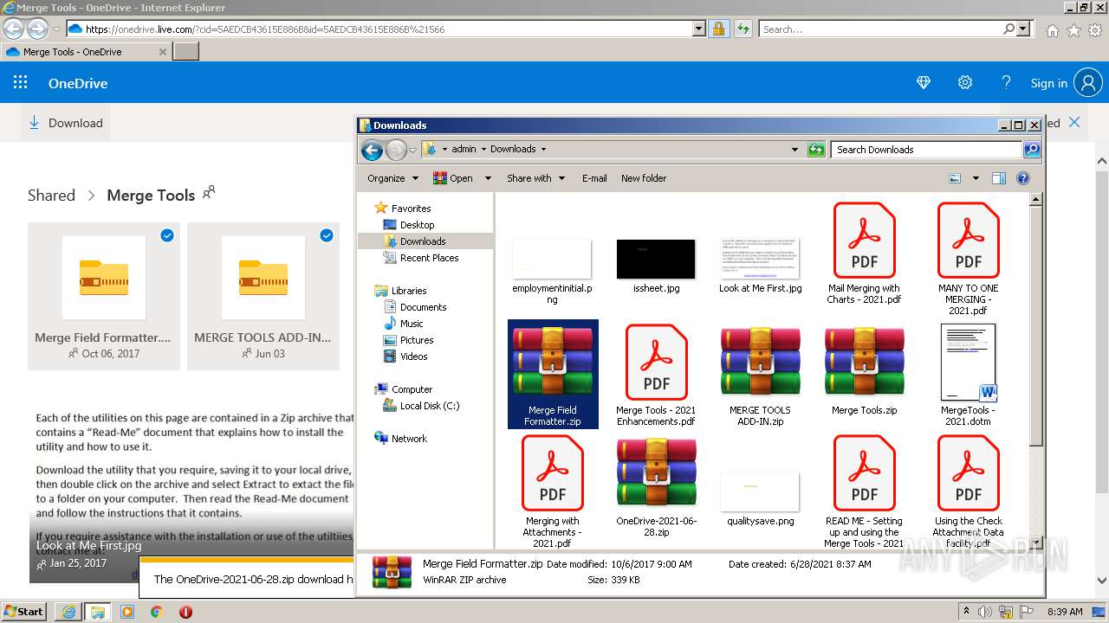Image resolution: width=1109 pixels, height=623 pixels.
Task: Select MANY TO ONE MERGING - 2021.pdf
Action: click(x=968, y=258)
